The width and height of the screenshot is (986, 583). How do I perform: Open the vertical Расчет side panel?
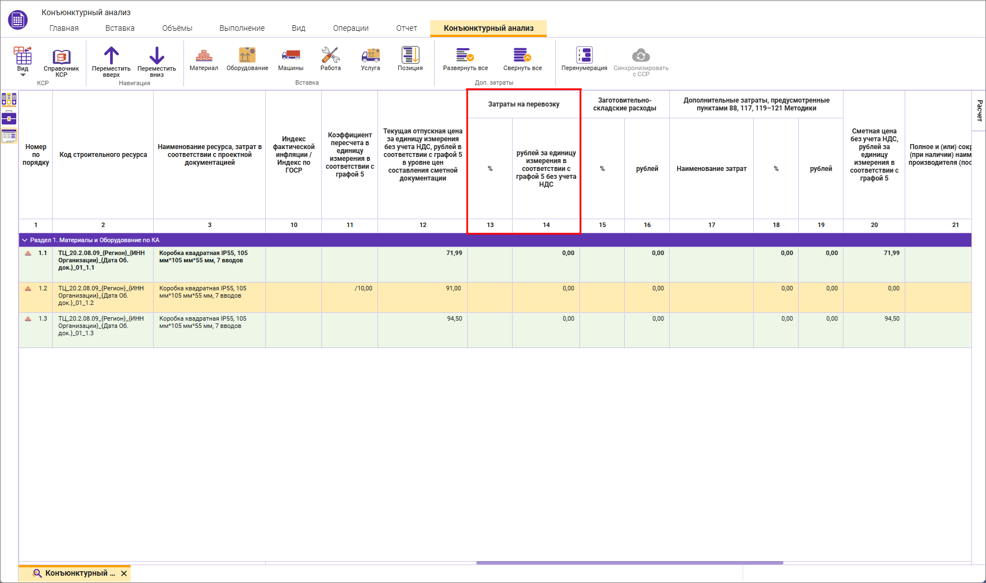click(979, 110)
